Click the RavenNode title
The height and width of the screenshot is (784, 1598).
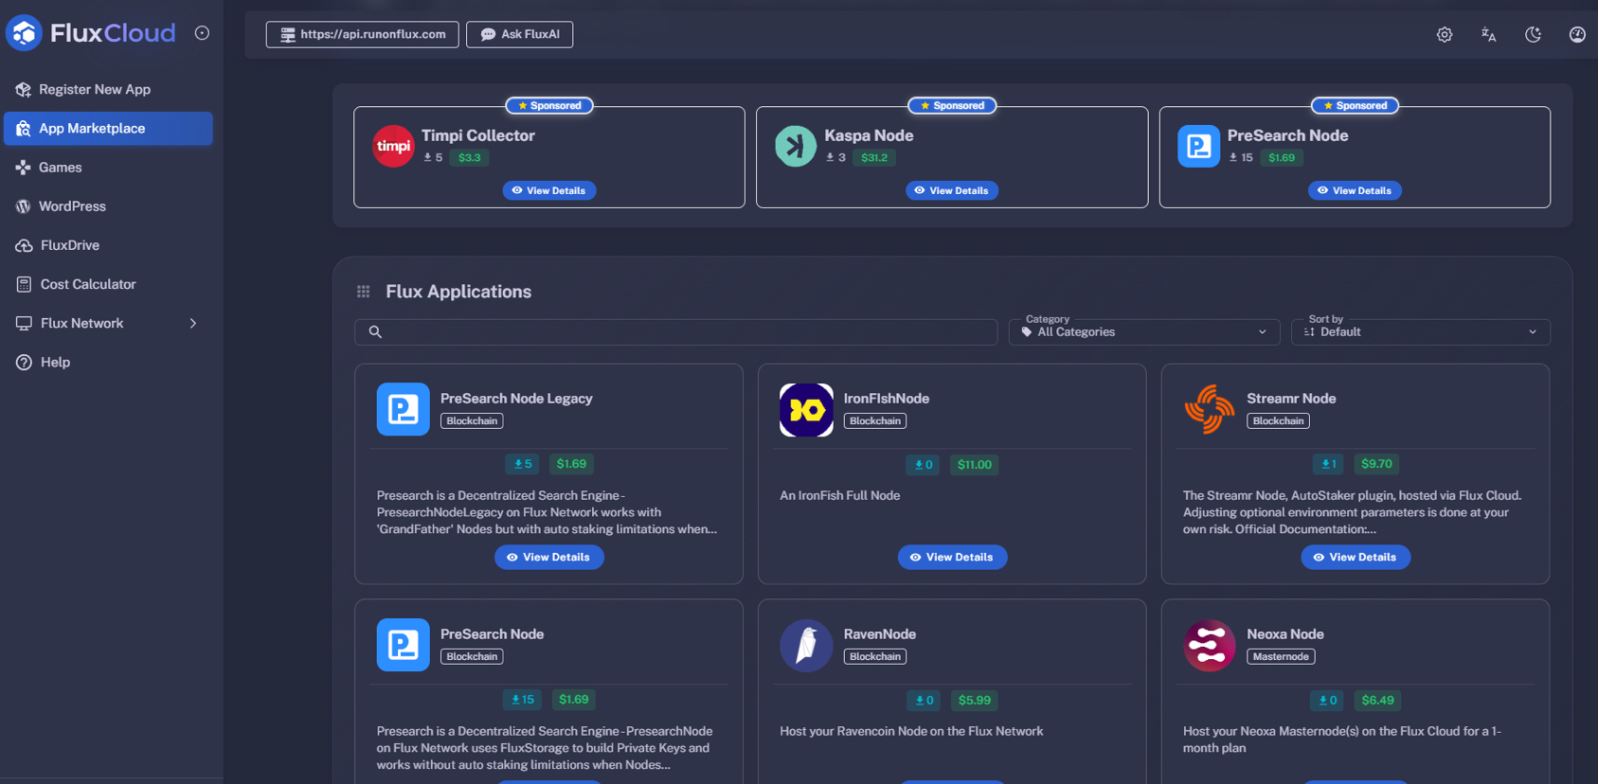coord(880,634)
